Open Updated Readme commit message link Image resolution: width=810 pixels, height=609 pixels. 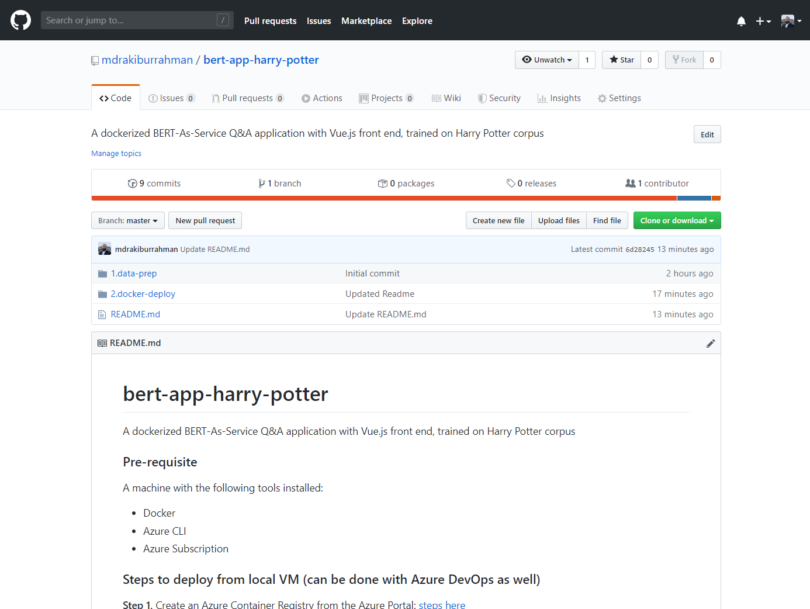coord(380,294)
